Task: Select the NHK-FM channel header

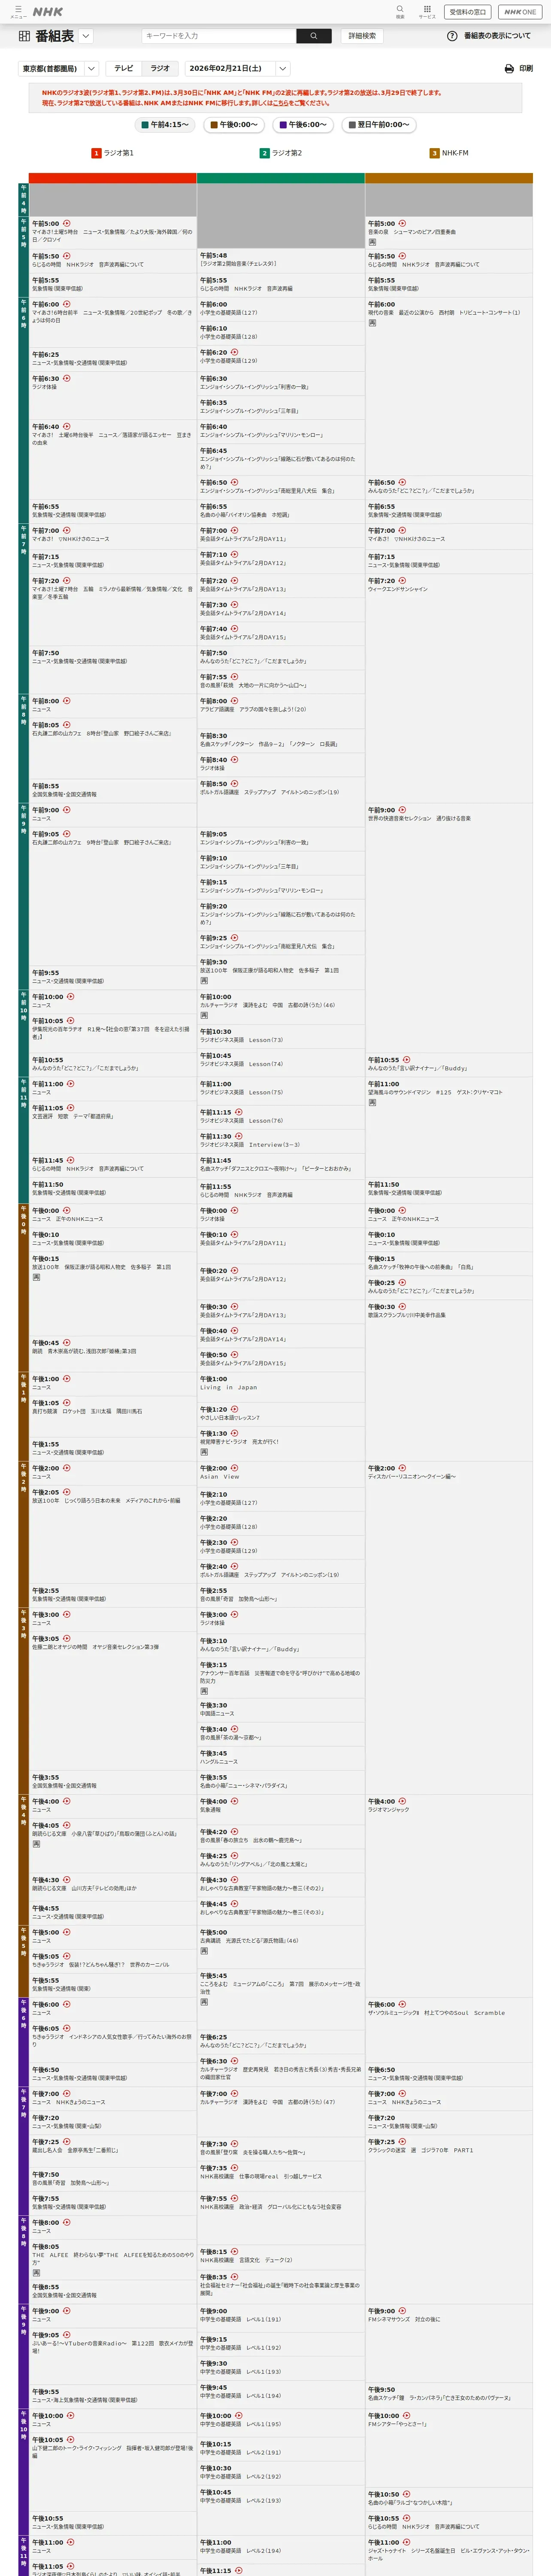Action: [x=449, y=153]
